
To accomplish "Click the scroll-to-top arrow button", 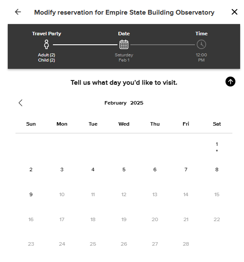I will 230,82.
